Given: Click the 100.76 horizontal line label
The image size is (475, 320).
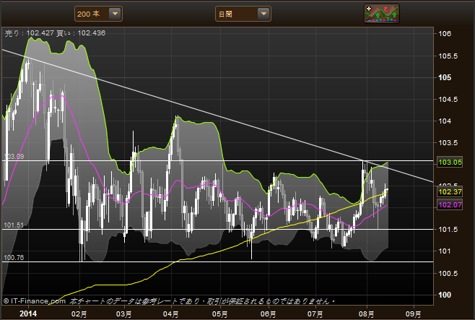Looking at the screenshot, I should pyautogui.click(x=14, y=258).
